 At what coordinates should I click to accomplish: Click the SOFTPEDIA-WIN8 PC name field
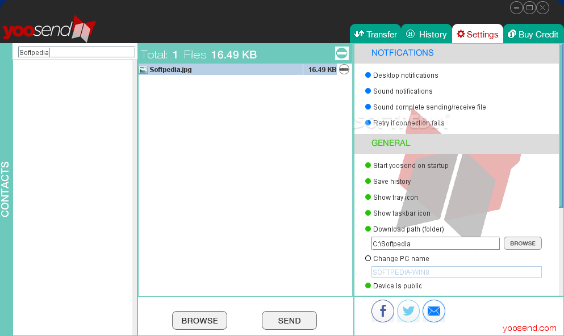pyautogui.click(x=457, y=272)
